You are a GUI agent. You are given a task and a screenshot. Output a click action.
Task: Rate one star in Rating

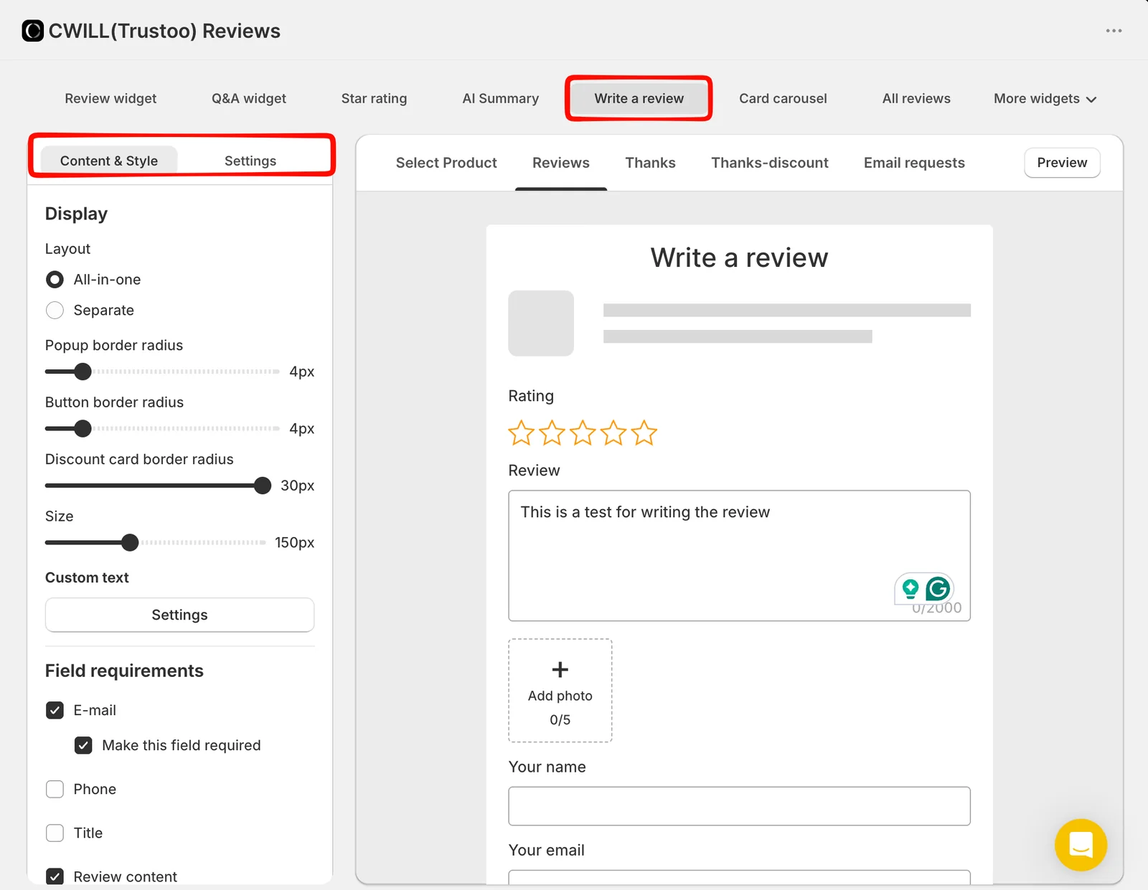point(521,432)
